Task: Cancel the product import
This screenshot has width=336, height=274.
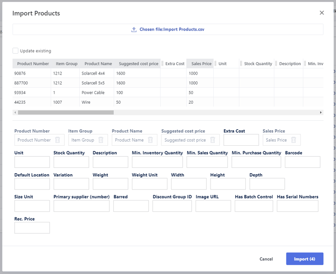Action: point(266,259)
